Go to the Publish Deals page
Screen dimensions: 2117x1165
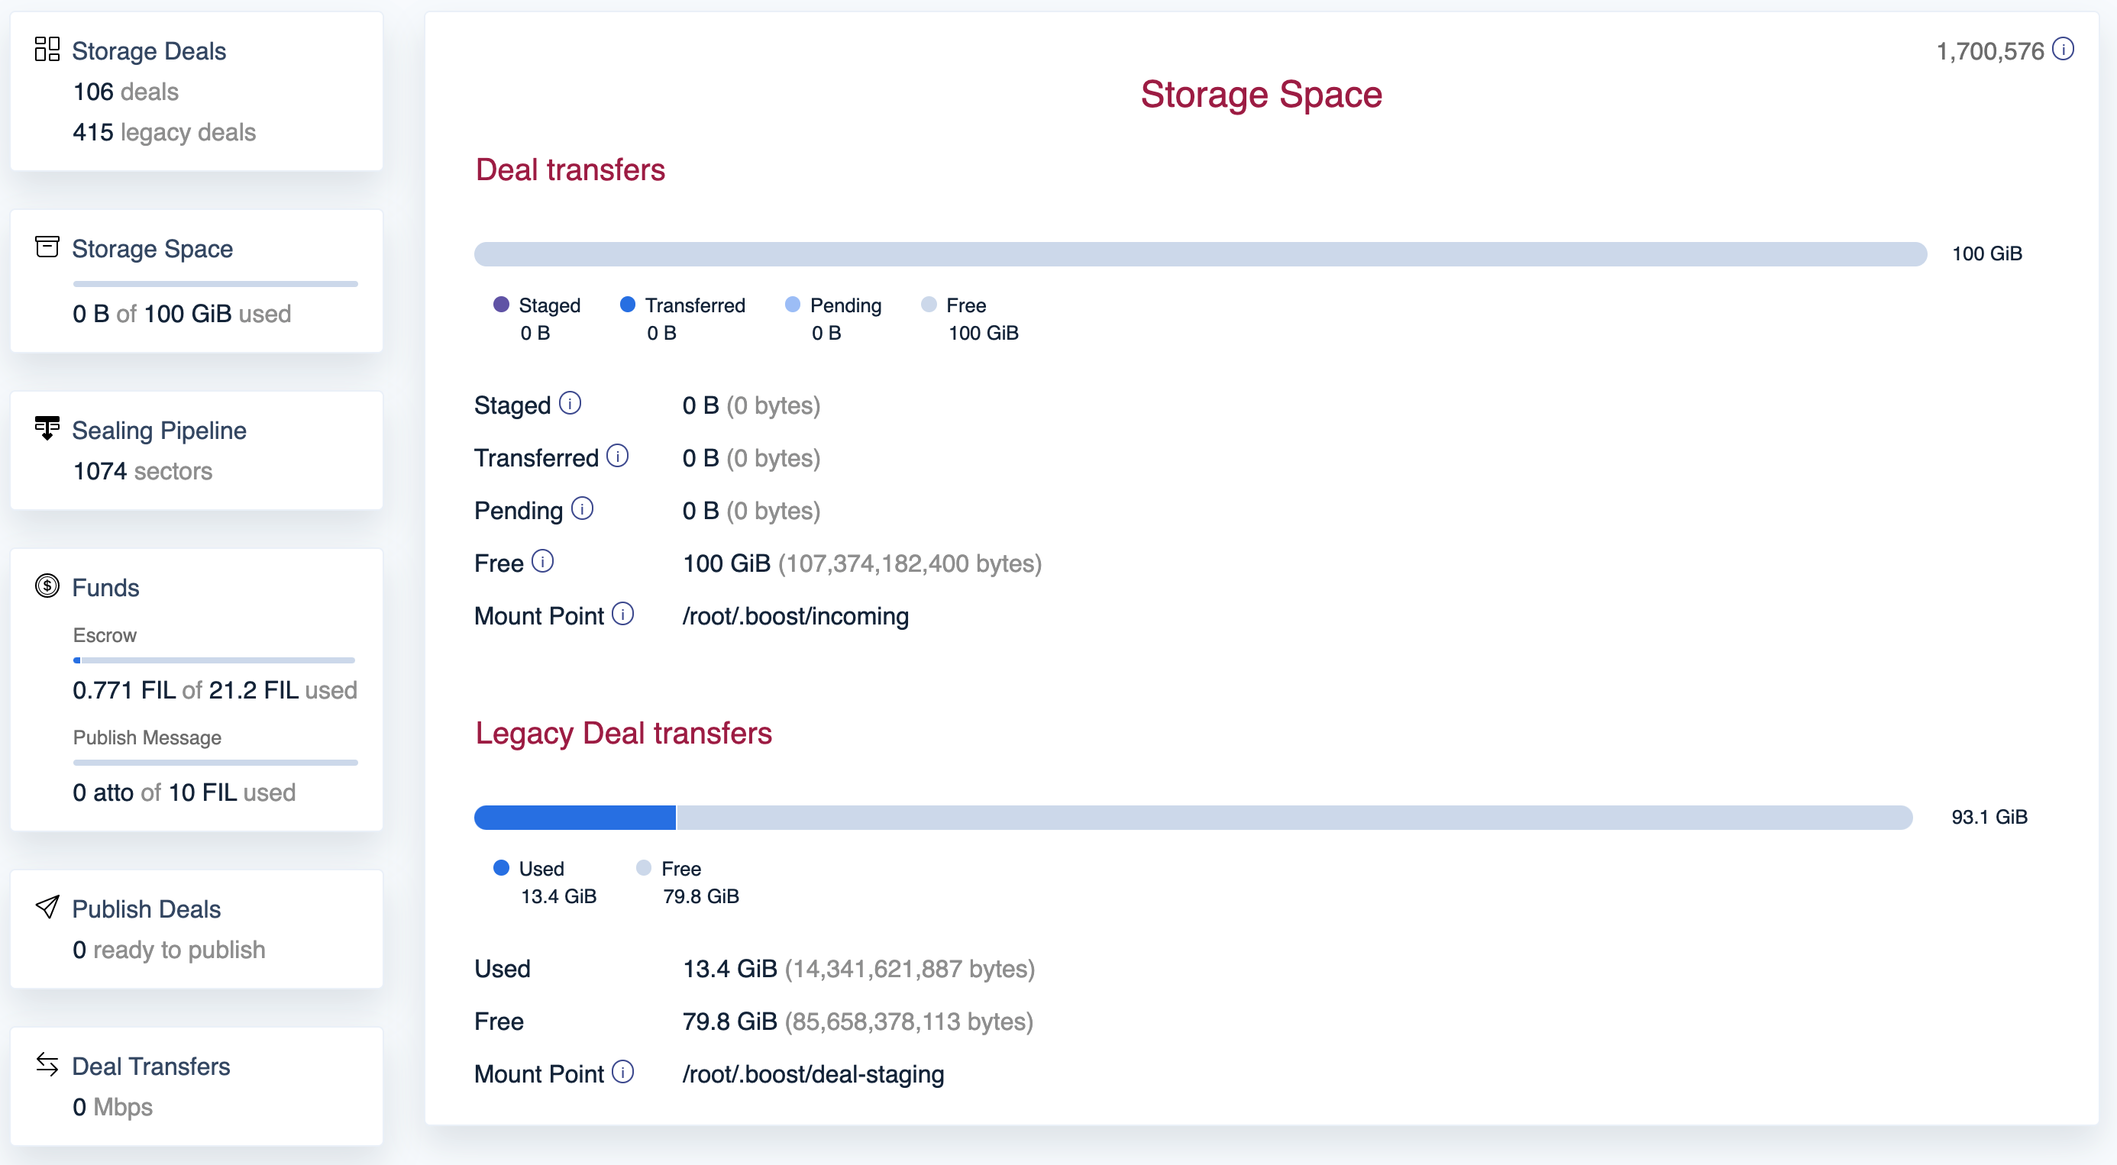pos(147,908)
